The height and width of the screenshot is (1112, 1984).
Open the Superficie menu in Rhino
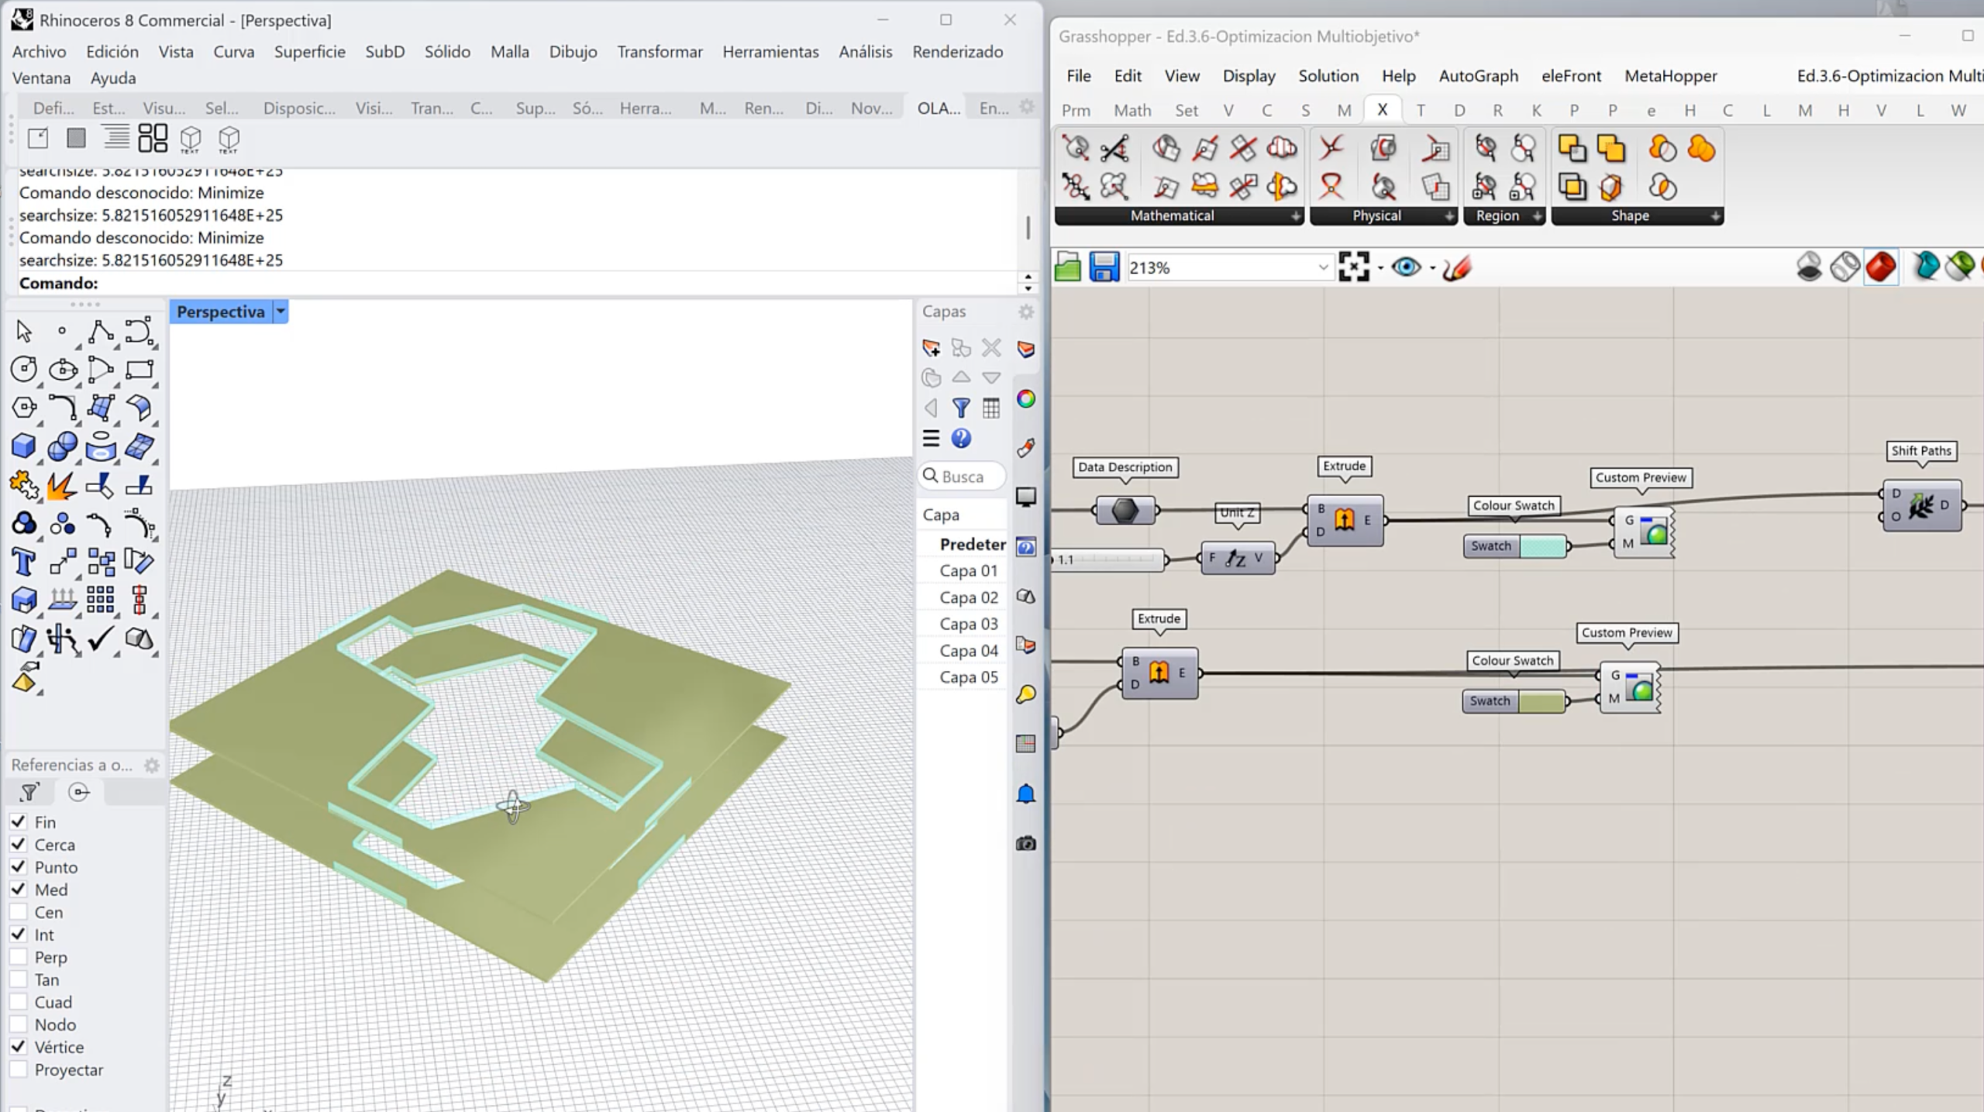(x=309, y=52)
